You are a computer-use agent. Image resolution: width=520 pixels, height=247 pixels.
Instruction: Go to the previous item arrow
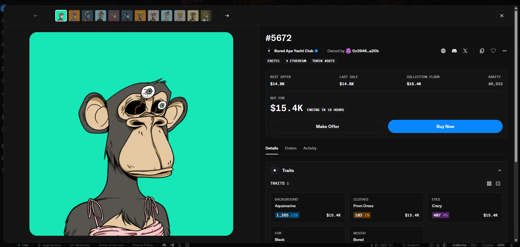36,16
